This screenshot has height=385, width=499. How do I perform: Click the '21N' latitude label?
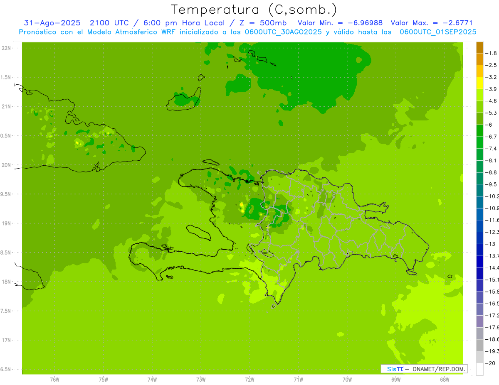pyautogui.click(x=7, y=106)
